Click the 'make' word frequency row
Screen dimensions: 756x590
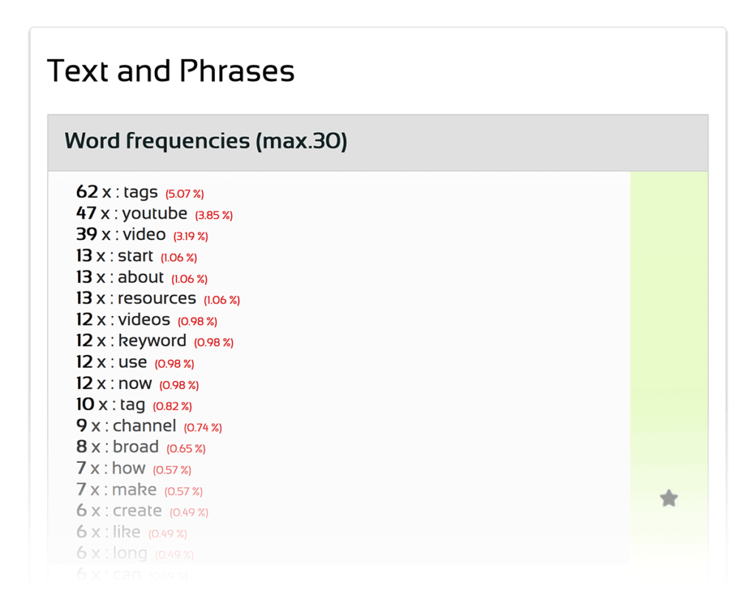tap(134, 490)
